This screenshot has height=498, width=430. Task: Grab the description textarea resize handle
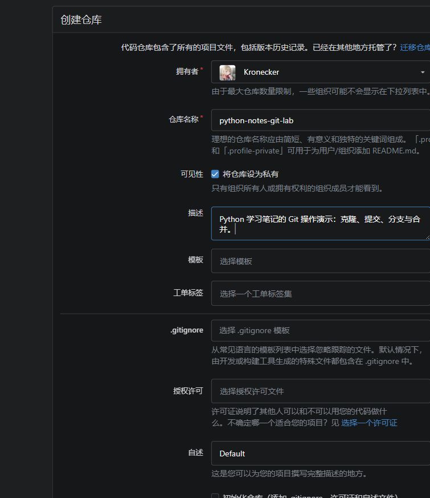(x=428, y=237)
